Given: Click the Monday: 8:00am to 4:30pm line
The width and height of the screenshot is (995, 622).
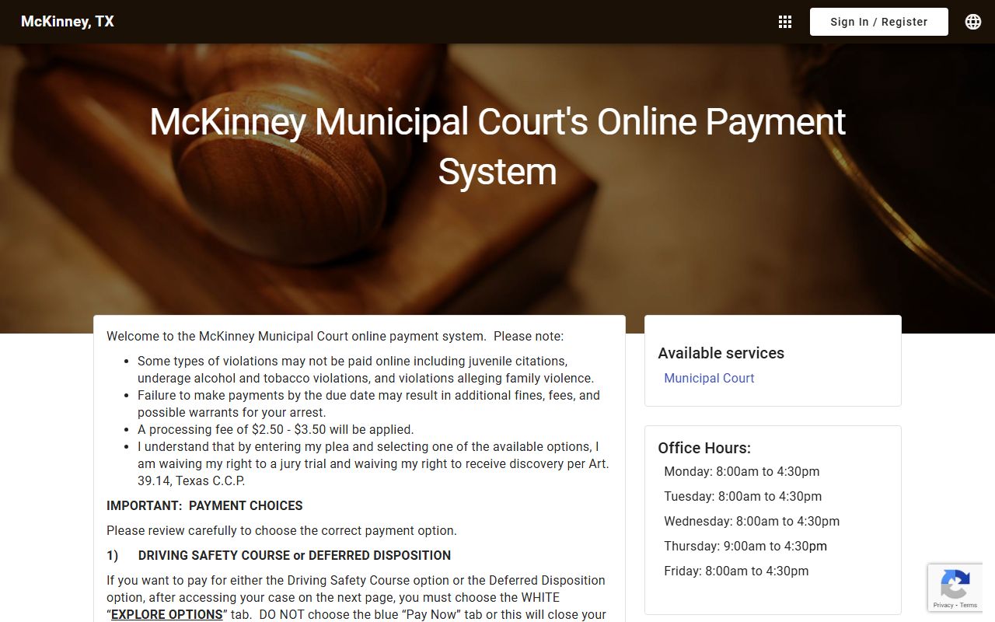Looking at the screenshot, I should tap(742, 471).
